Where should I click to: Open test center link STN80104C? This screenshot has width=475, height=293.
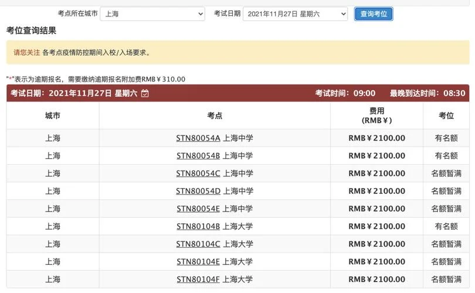[x=198, y=244]
